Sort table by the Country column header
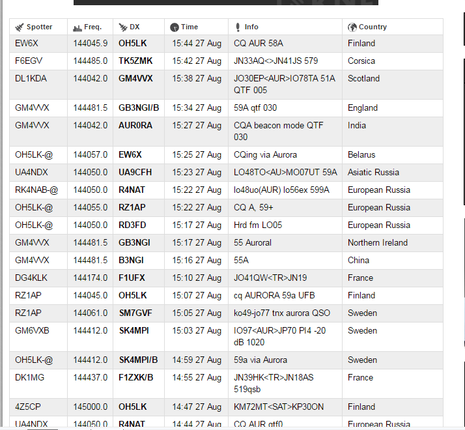This screenshot has height=430, width=465. click(x=373, y=27)
